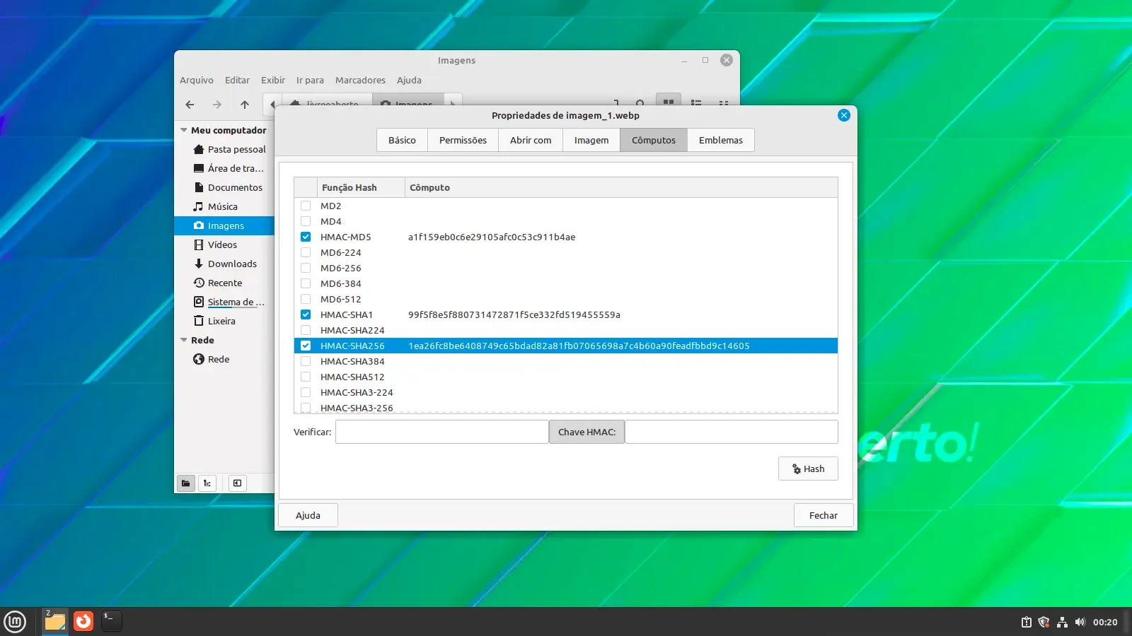1132x636 pixels.
Task: Sort by Função Hash column header
Action: 361,187
